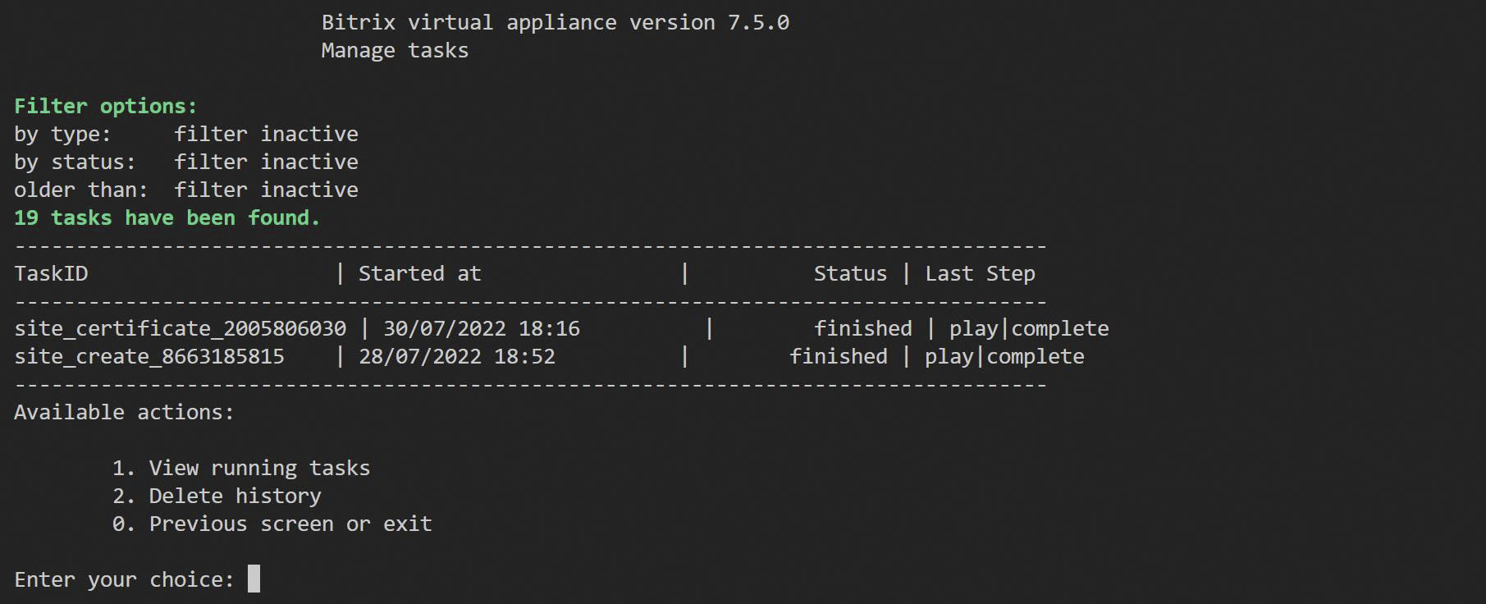Screen dimensions: 1486x604
Task: Click the "by type:" filter label
Action: coord(62,135)
